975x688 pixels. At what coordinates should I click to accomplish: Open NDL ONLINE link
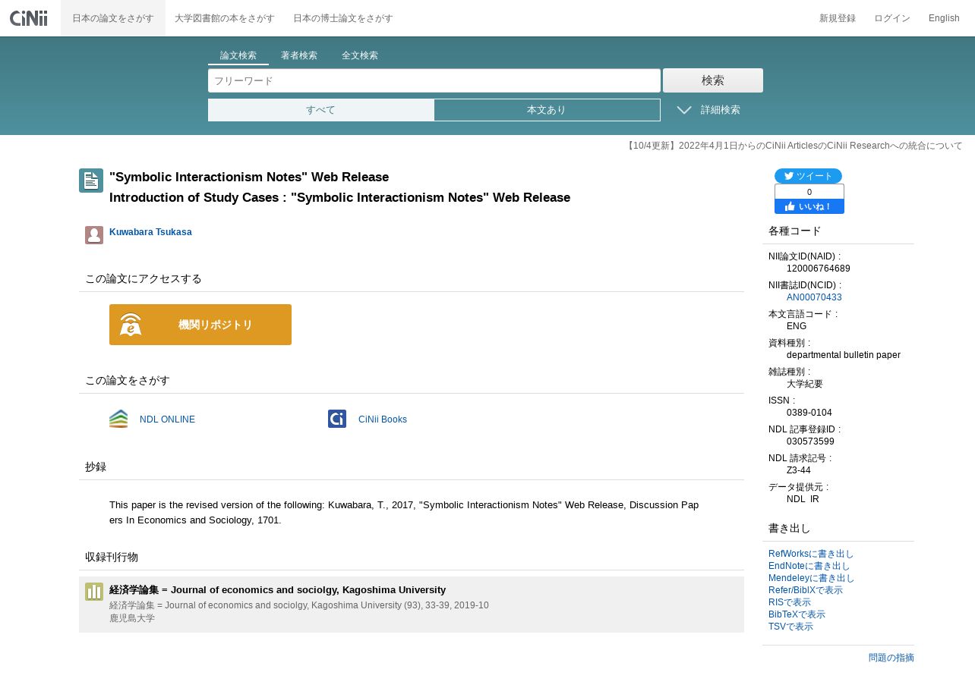pyautogui.click(x=167, y=419)
